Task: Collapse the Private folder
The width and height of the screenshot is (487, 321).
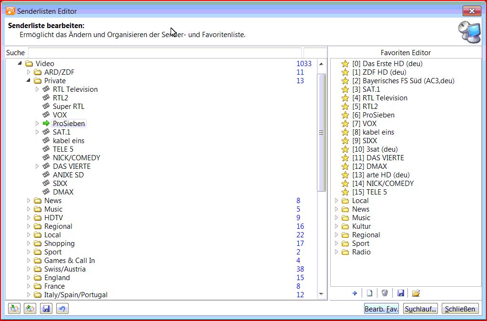Action: pos(29,80)
